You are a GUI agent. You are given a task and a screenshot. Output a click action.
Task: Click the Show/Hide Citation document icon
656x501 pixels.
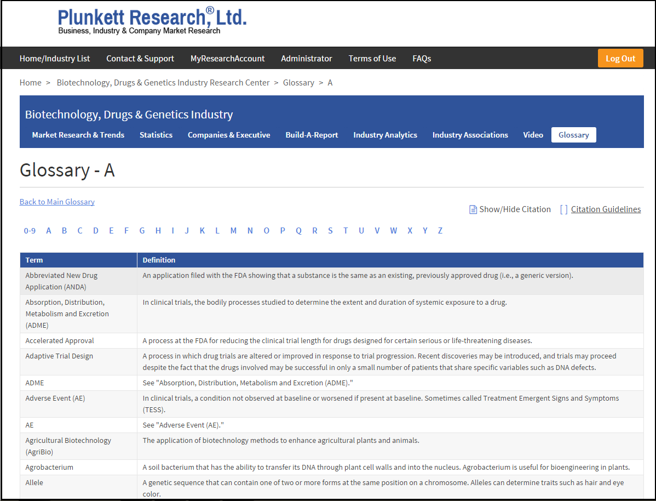click(x=473, y=209)
